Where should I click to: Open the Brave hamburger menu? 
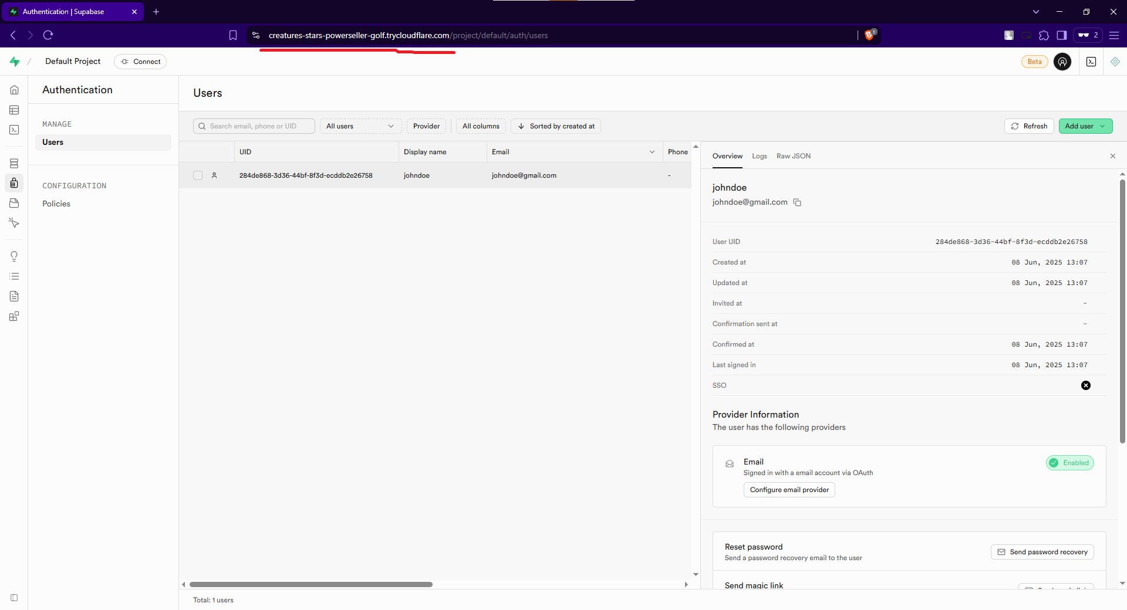(1114, 35)
